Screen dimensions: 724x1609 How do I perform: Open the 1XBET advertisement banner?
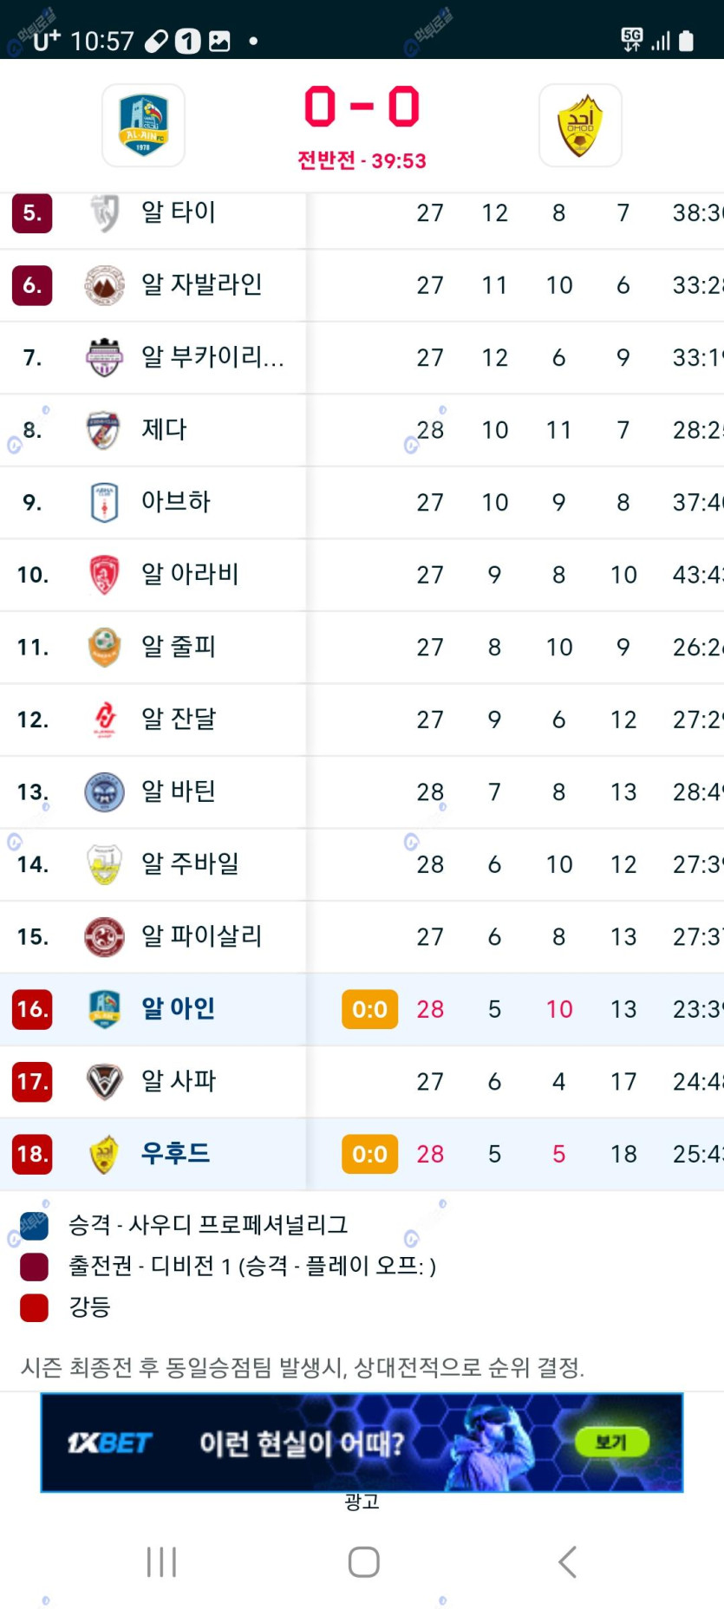[362, 1443]
